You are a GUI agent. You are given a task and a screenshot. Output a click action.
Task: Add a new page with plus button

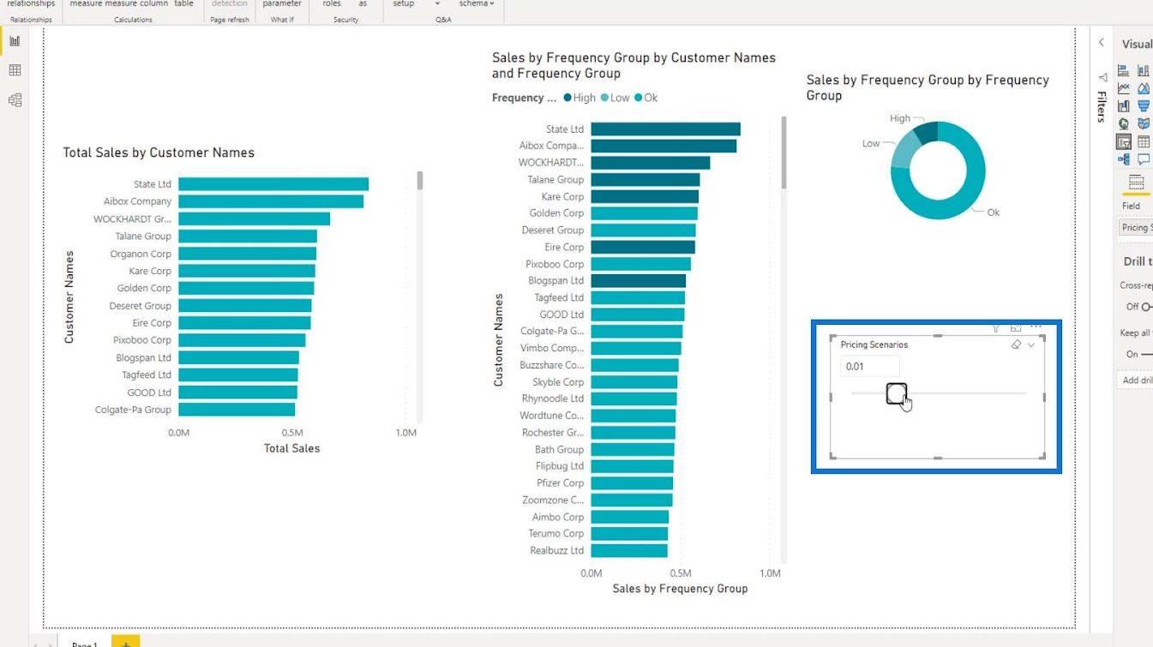pos(125,641)
